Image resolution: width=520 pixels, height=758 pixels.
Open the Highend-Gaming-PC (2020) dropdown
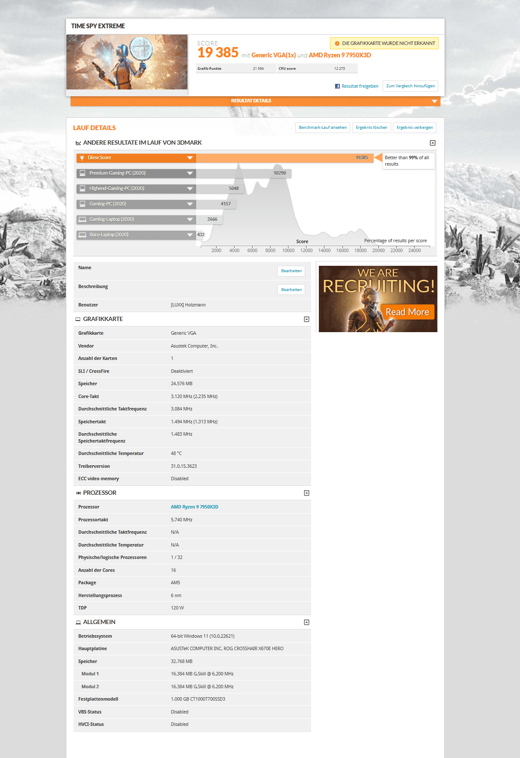(190, 189)
